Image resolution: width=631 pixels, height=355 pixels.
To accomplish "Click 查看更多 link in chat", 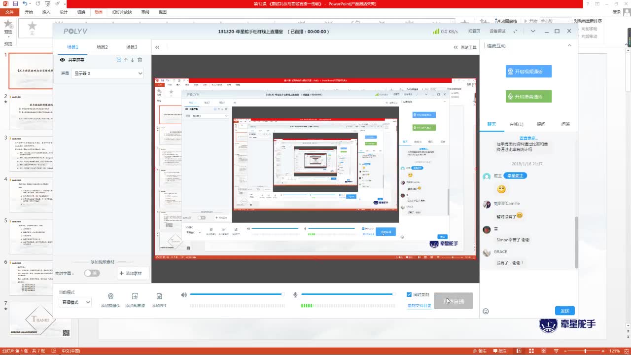I will (528, 138).
